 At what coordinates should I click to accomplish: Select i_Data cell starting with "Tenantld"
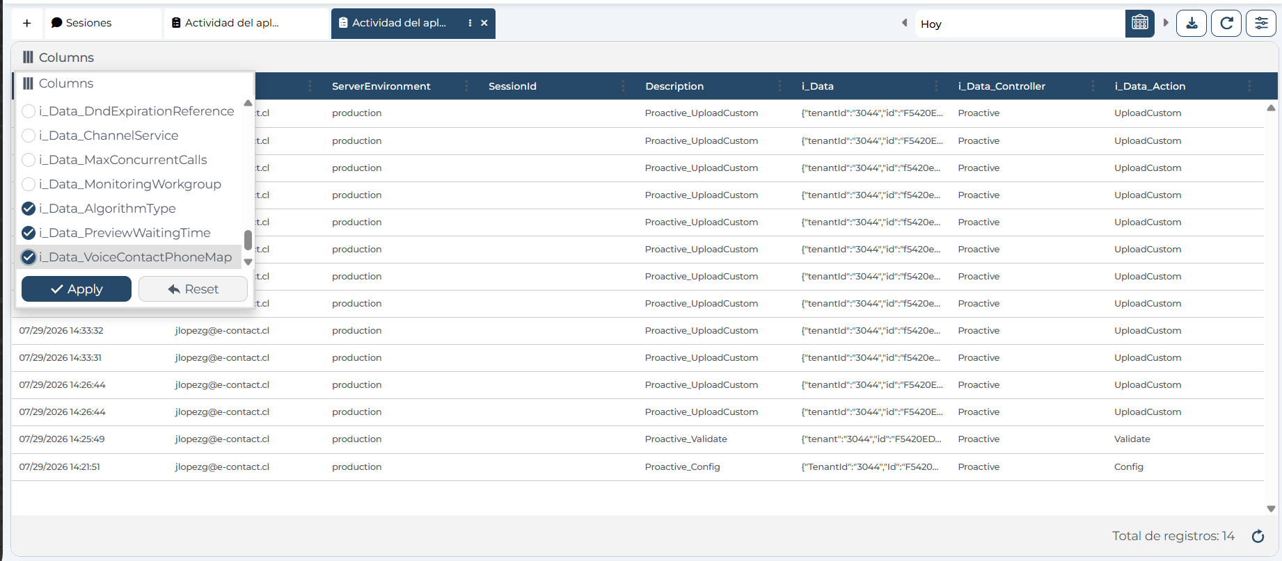(x=869, y=467)
